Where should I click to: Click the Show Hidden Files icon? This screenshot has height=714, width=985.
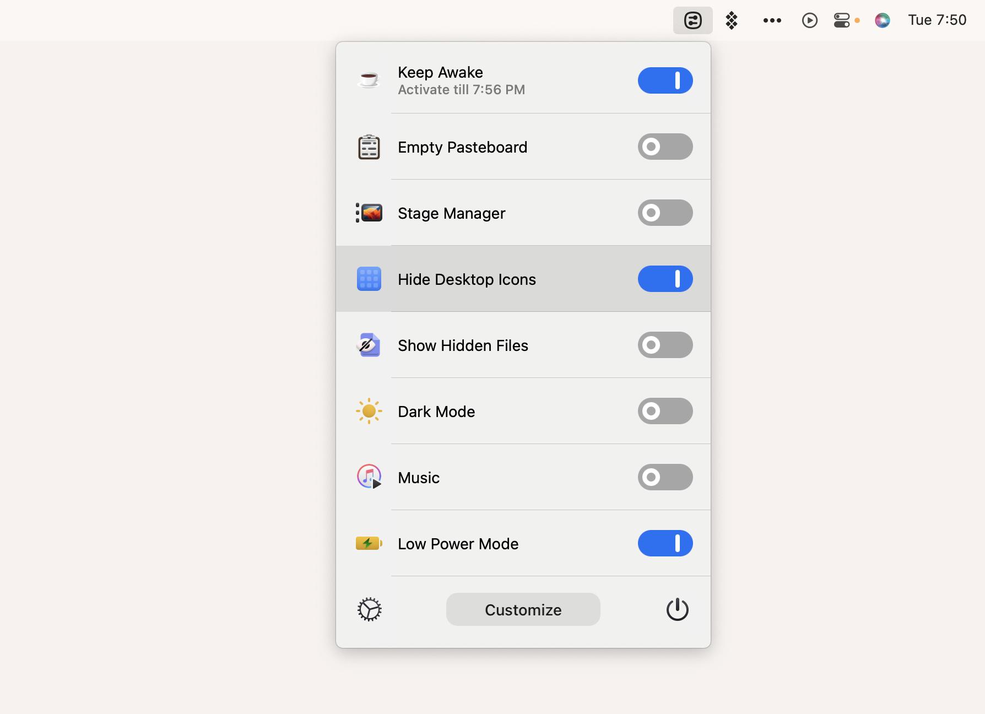(x=369, y=345)
